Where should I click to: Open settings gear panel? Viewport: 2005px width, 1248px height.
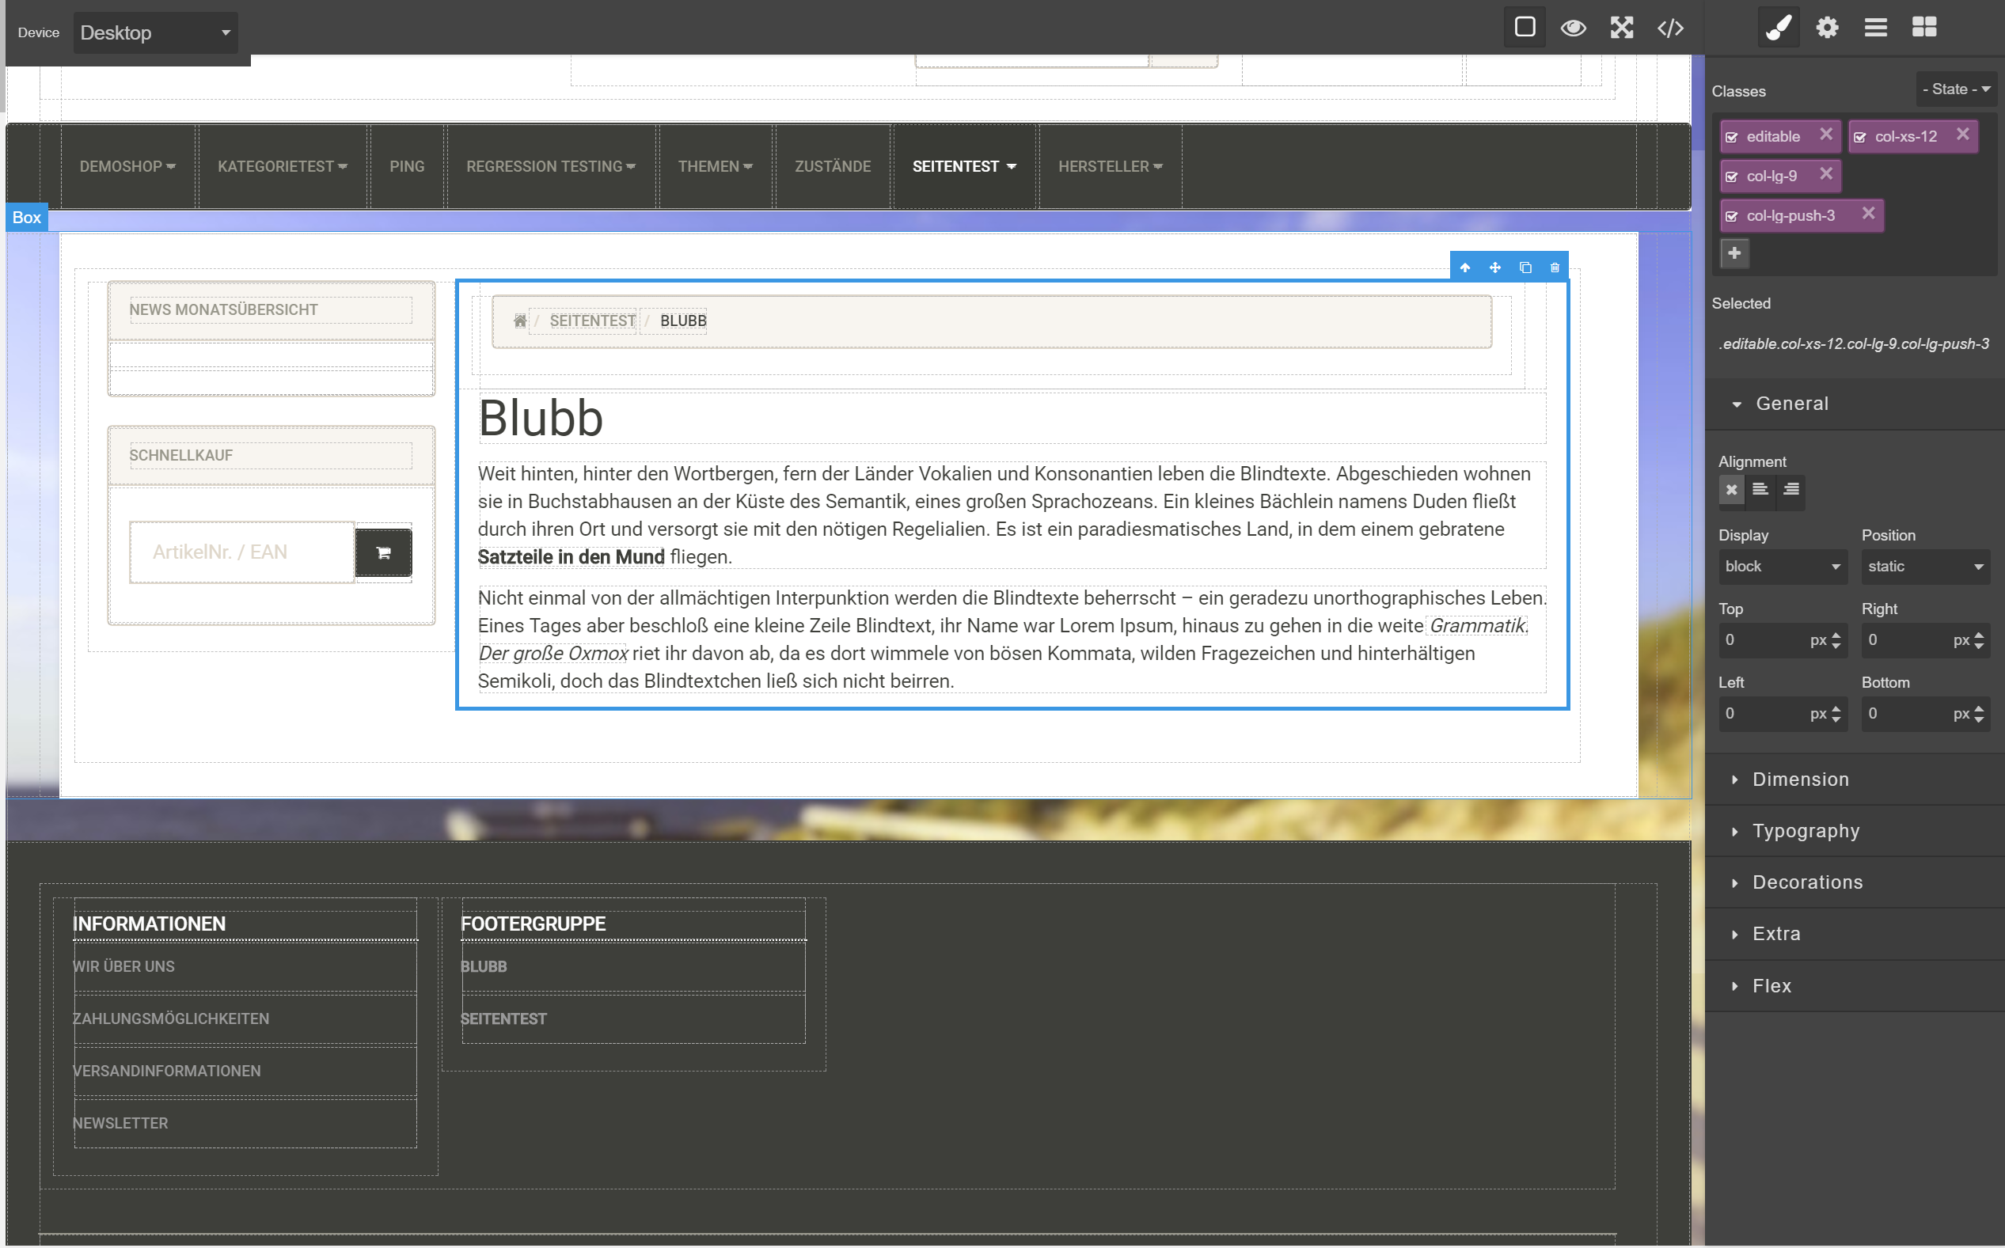(x=1827, y=27)
